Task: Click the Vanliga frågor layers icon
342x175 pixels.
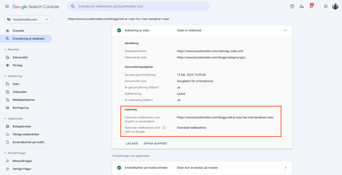Action: pos(7,169)
